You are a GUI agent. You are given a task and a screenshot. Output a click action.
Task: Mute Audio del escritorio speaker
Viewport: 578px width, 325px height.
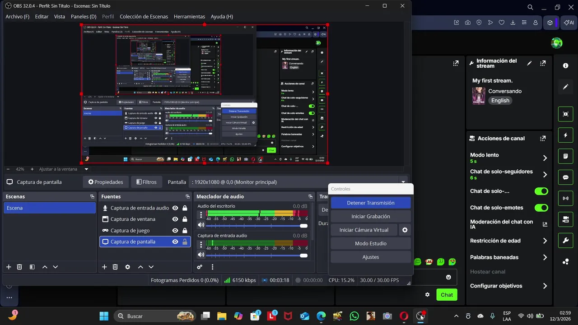pos(201,225)
